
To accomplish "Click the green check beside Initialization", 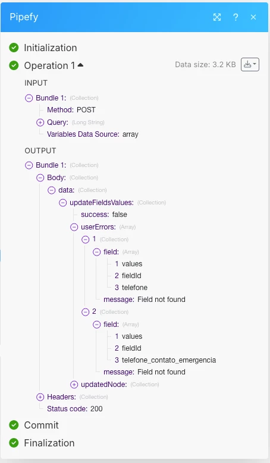I will 14,48.
